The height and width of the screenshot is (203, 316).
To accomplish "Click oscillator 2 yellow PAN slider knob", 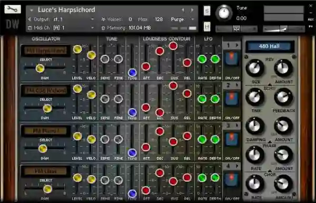I will (47, 109).
